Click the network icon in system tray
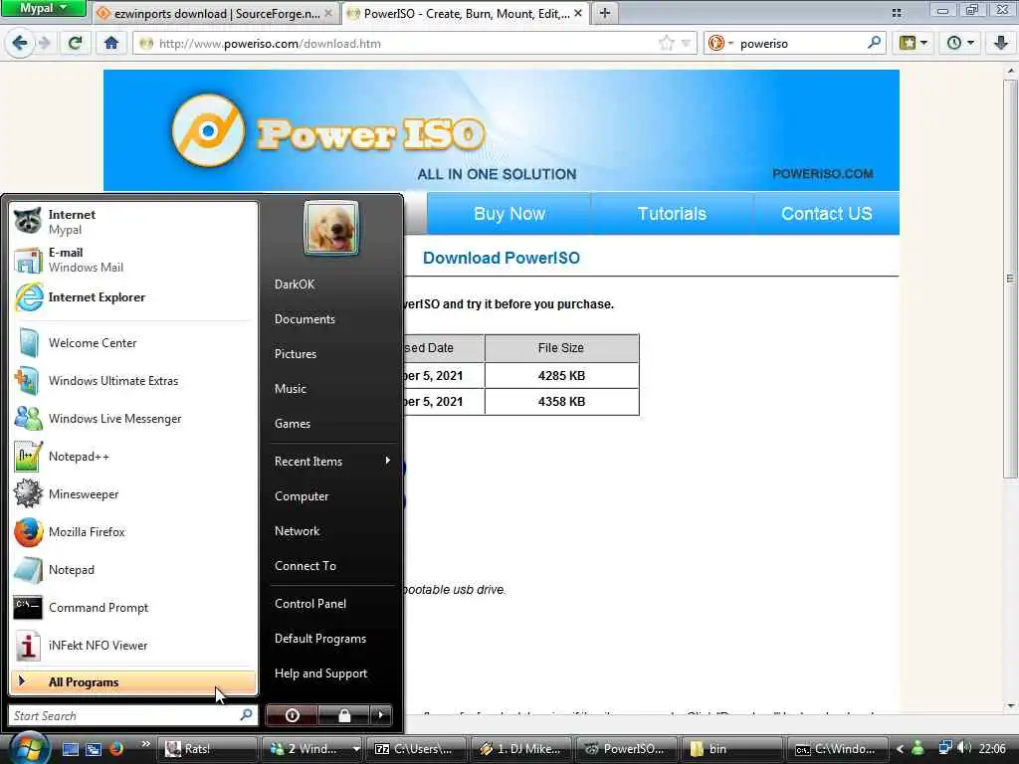This screenshot has height=764, width=1019. pyautogui.click(x=945, y=748)
